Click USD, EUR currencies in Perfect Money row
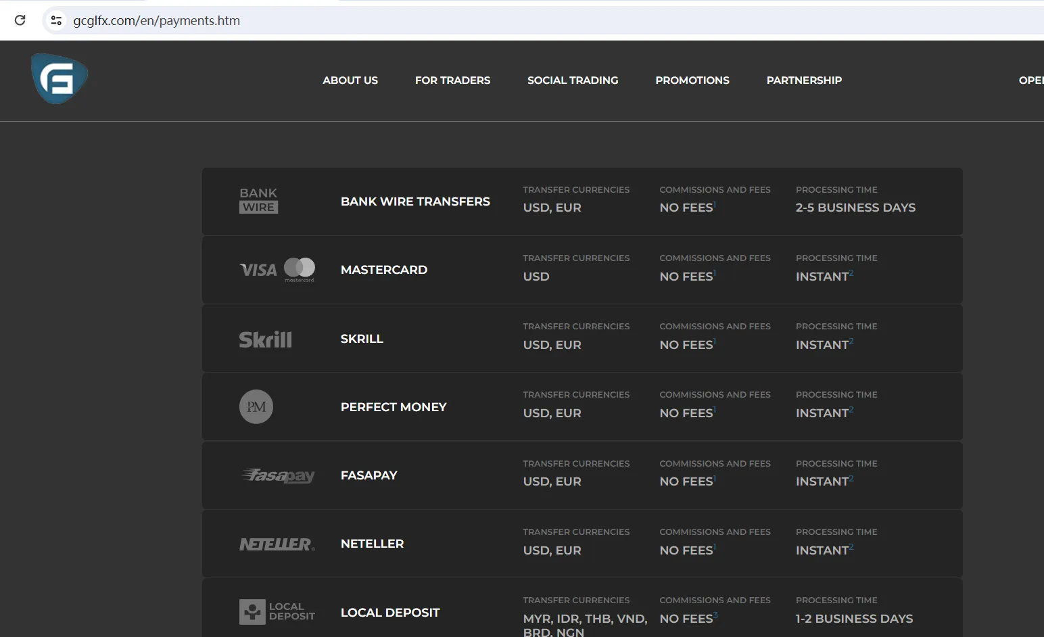The width and height of the screenshot is (1044, 637). pos(552,413)
